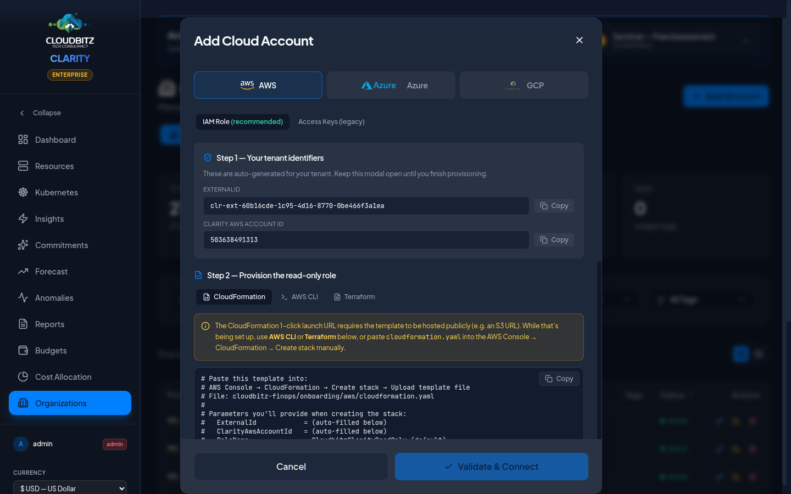Click the External ID field
This screenshot has width=791, height=494.
click(x=366, y=206)
